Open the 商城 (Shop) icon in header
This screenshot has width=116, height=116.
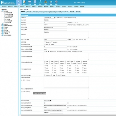tap(51, 2)
